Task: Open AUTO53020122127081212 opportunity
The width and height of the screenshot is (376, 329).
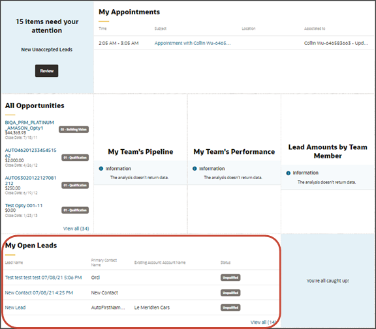Action: pyautogui.click(x=31, y=180)
